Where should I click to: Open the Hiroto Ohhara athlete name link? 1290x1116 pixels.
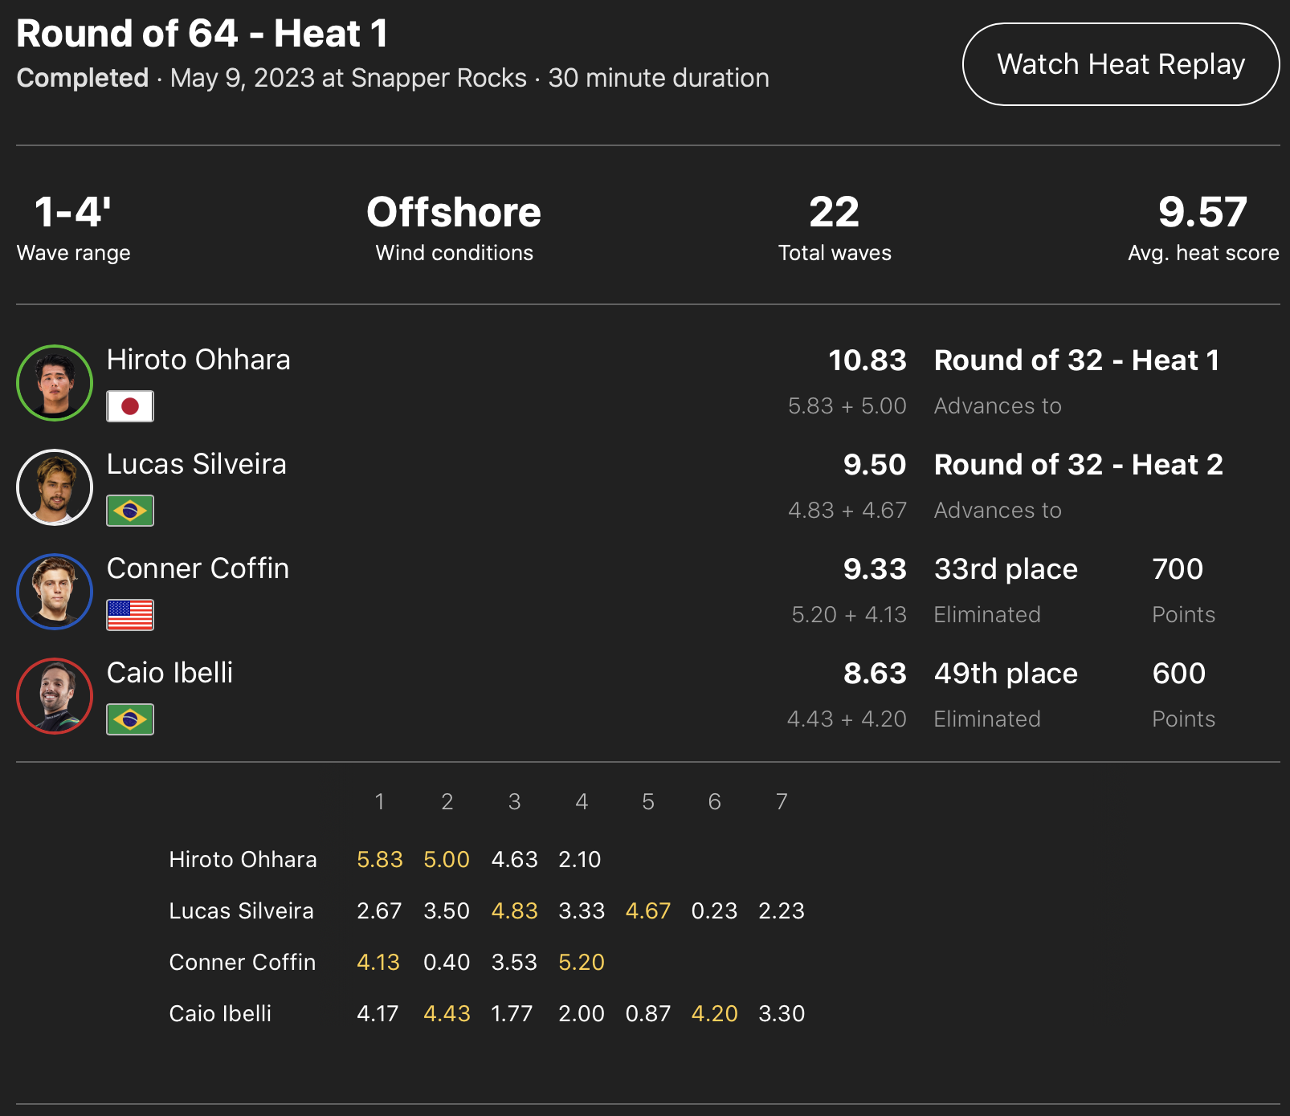pos(198,360)
